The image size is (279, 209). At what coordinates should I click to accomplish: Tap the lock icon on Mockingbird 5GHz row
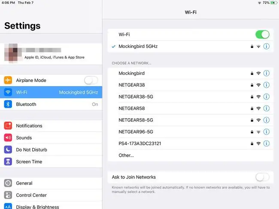tap(252, 47)
